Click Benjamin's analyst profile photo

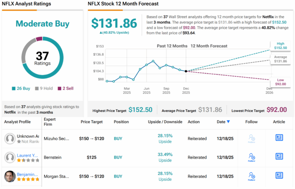tap(10, 176)
